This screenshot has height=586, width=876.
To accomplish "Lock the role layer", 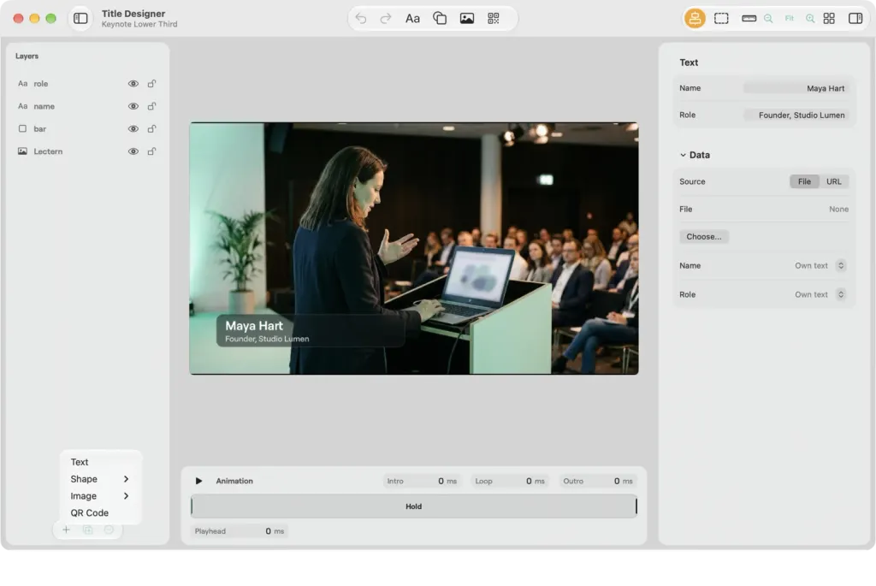I will pyautogui.click(x=151, y=84).
